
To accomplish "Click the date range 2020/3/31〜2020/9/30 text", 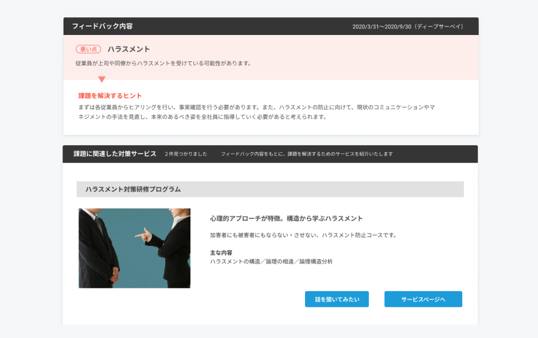I will pyautogui.click(x=381, y=27).
